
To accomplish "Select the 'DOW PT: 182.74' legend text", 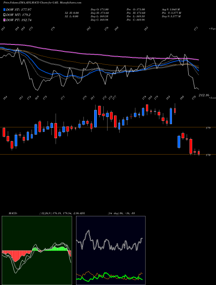I will tap(19, 20).
